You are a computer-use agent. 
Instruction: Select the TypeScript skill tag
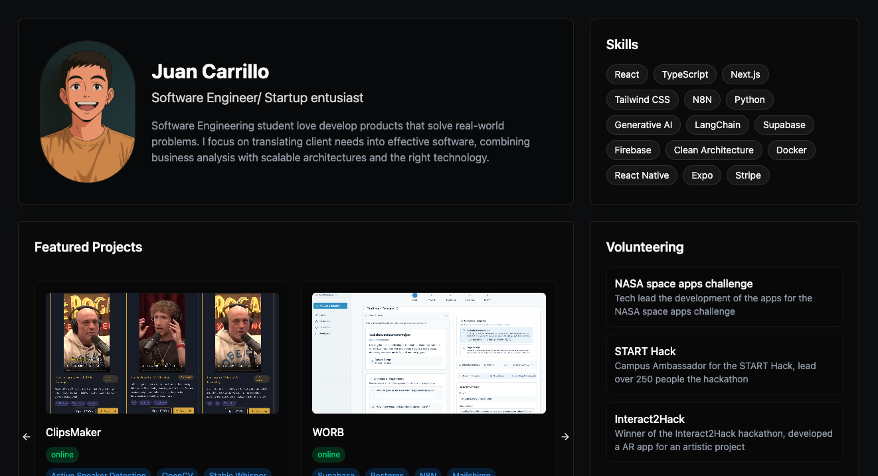click(685, 74)
